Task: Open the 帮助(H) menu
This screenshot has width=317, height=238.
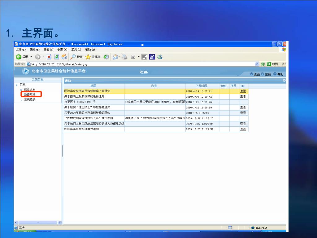Action: [x=90, y=50]
